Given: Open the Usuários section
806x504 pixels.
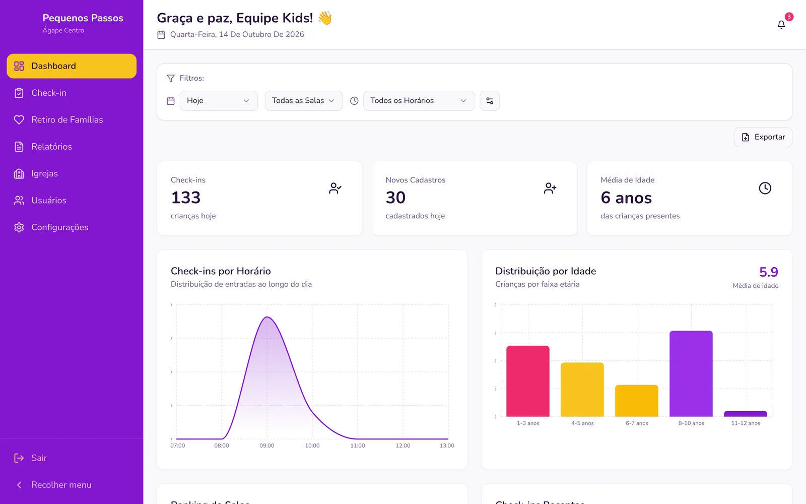Looking at the screenshot, I should [x=72, y=201].
